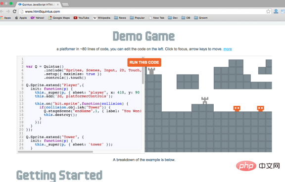Expand the DB bookmarks folder
The width and height of the screenshot is (285, 182).
[x=186, y=18]
